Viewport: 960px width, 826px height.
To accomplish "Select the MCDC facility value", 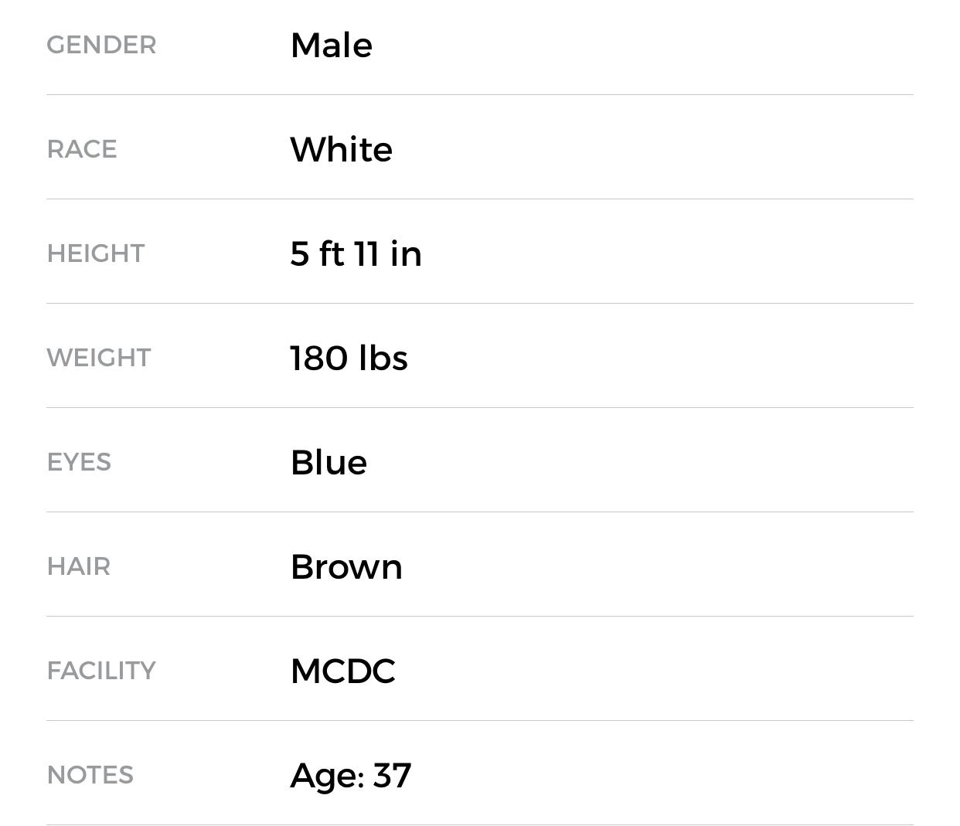I will point(342,671).
